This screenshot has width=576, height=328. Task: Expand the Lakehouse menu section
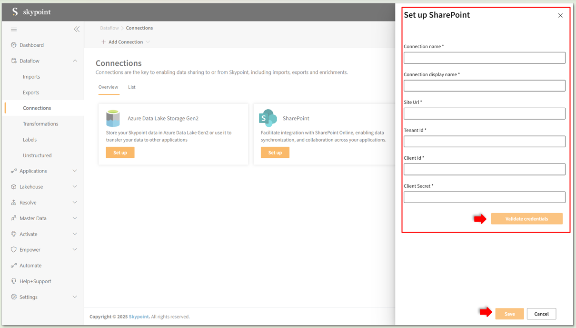(x=75, y=187)
